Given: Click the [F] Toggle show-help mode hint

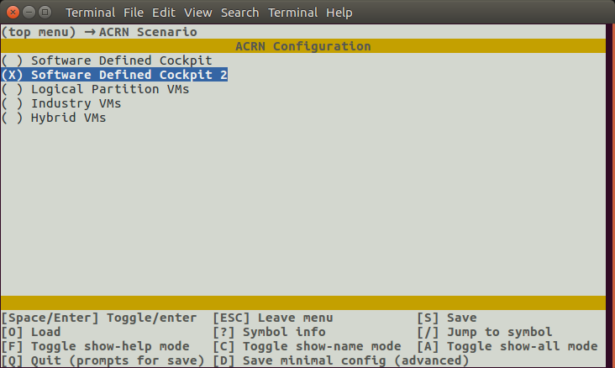Looking at the screenshot, I should 95,346.
